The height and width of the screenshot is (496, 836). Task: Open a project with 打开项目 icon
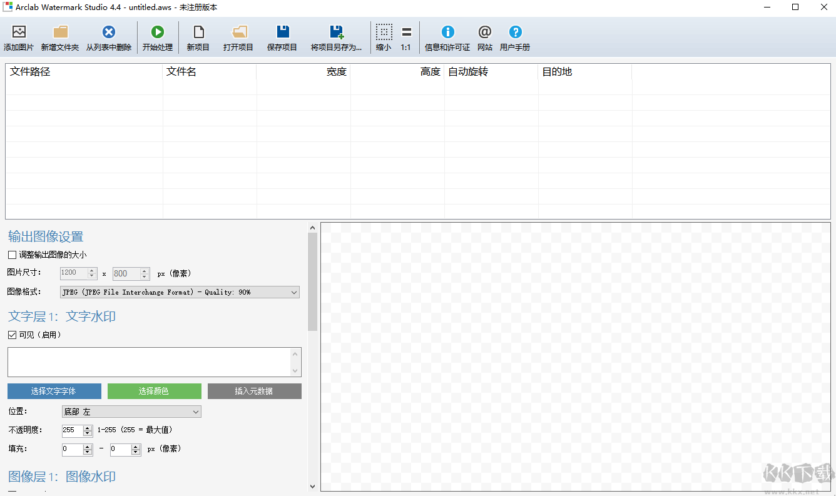[238, 33]
